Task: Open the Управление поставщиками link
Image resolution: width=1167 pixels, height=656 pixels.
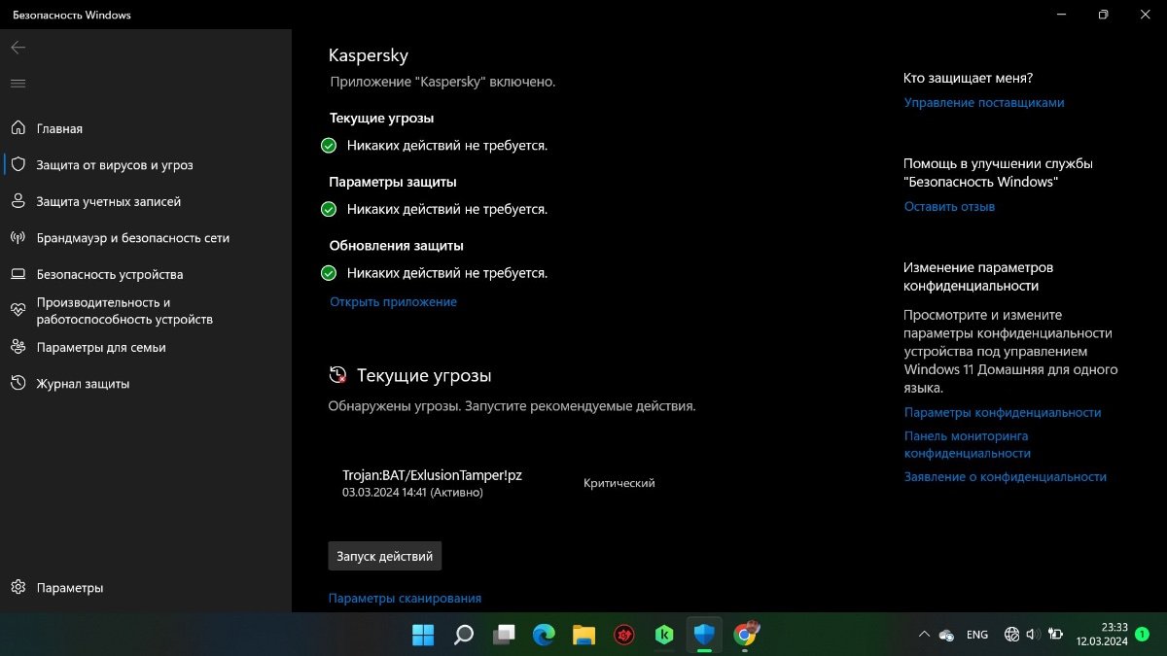Action: (984, 103)
